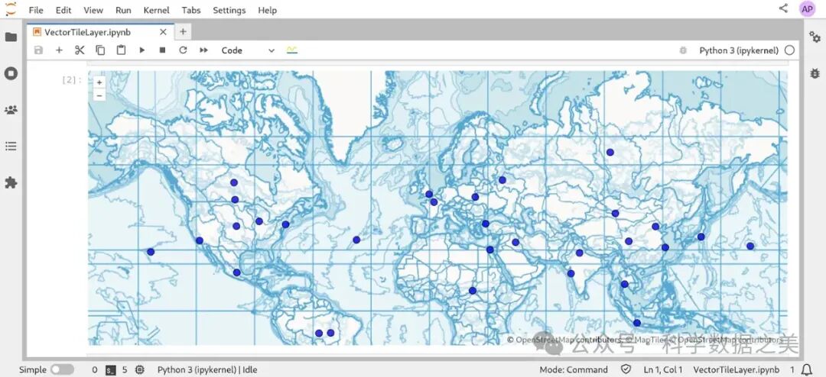Open the Kernel menu
Image resolution: width=826 pixels, height=377 pixels.
click(156, 10)
